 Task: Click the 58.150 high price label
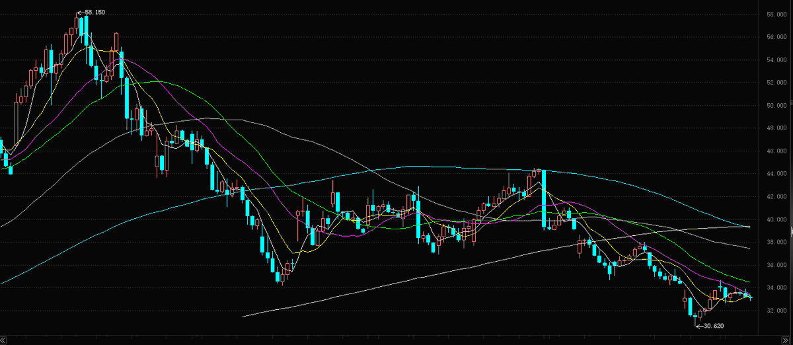pos(95,13)
